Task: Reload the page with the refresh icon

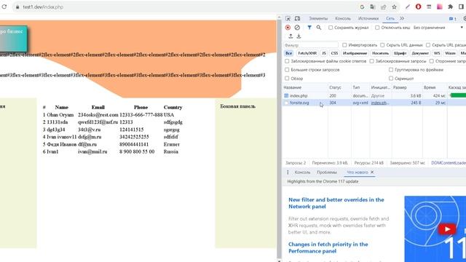Action: click(x=4, y=7)
